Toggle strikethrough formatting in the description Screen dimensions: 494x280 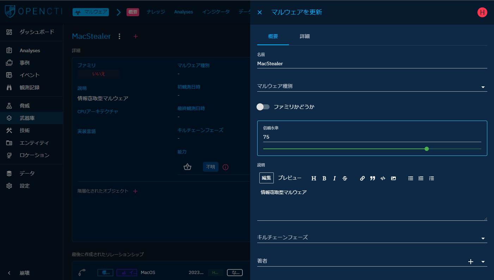(x=345, y=178)
